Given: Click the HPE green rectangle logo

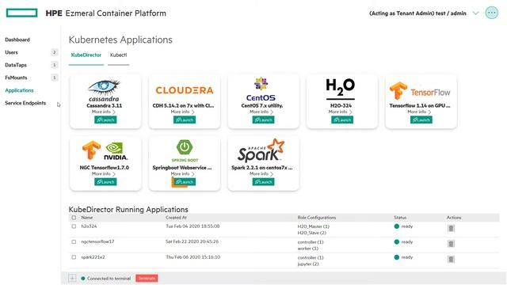Looking at the screenshot, I should (21, 13).
